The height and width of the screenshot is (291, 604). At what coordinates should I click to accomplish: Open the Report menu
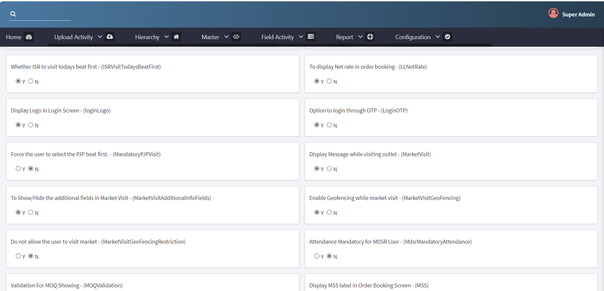coord(345,37)
